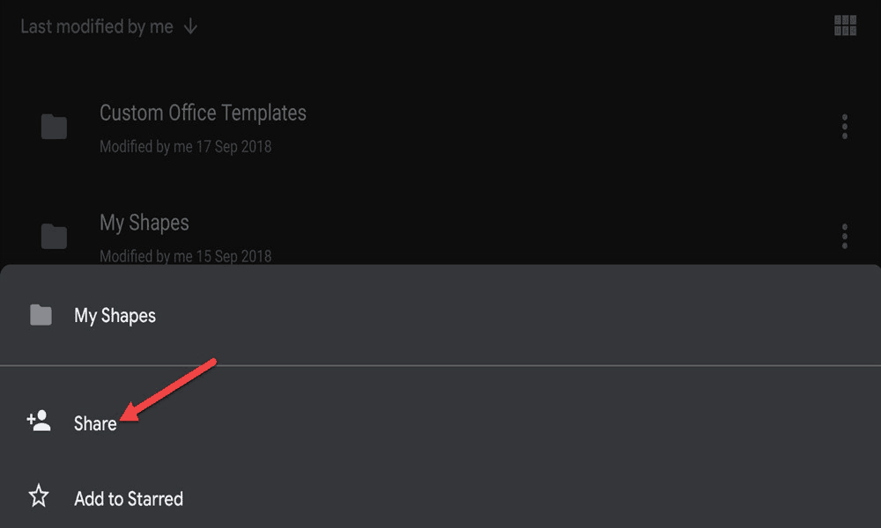The width and height of the screenshot is (881, 528).
Task: Click the Custom Office Templates folder icon
Action: coord(54,126)
